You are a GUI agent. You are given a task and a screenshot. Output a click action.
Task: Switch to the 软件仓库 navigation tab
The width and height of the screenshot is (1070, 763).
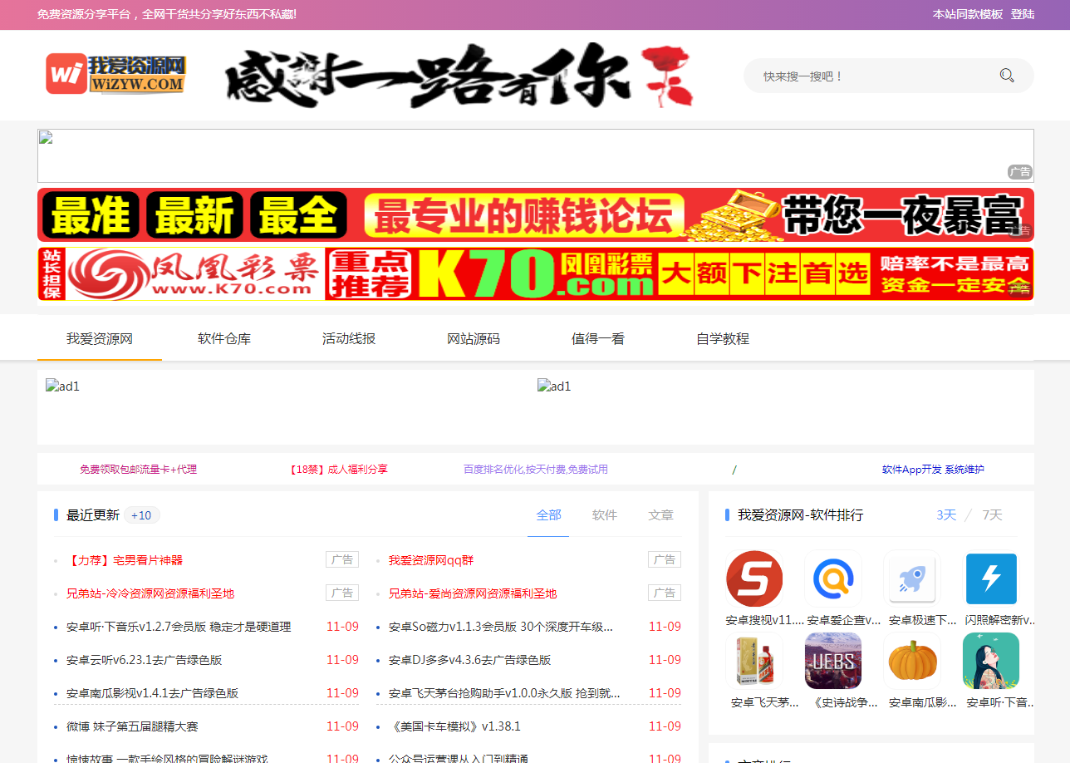tap(224, 338)
